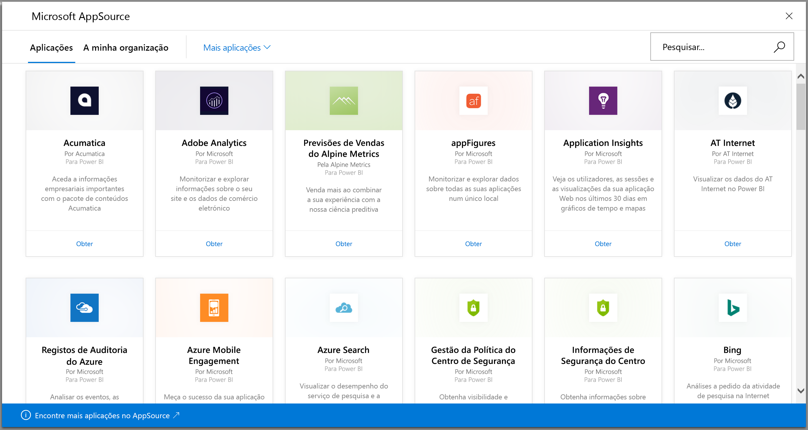Click Obter for Adobe Analytics
Screen dimensions: 808x430
point(214,244)
